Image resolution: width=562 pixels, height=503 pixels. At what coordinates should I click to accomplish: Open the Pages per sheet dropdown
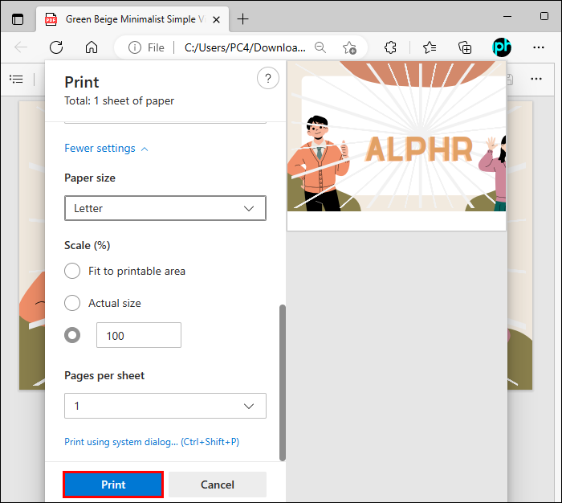click(165, 406)
